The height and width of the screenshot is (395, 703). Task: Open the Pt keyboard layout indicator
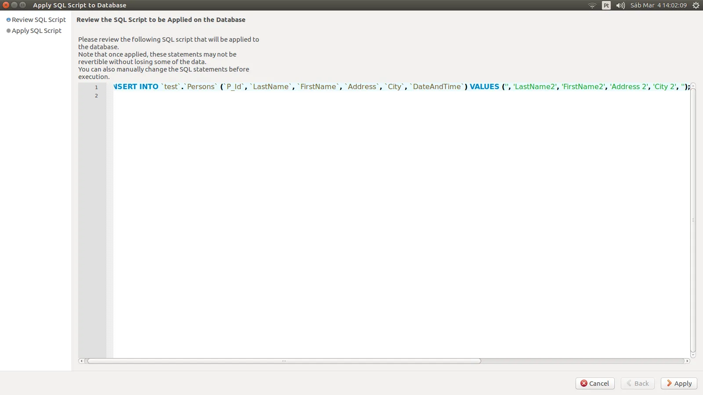pyautogui.click(x=606, y=5)
